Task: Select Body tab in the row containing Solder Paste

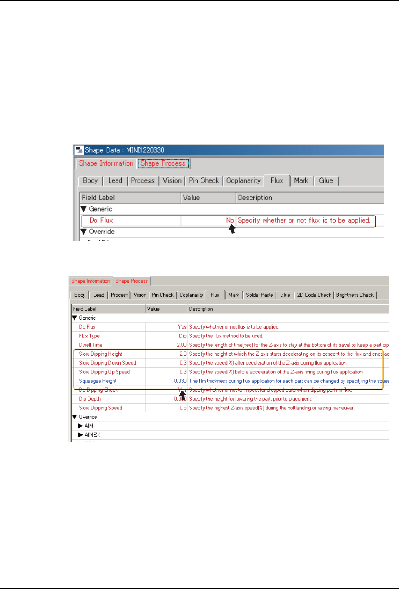Action: point(80,295)
